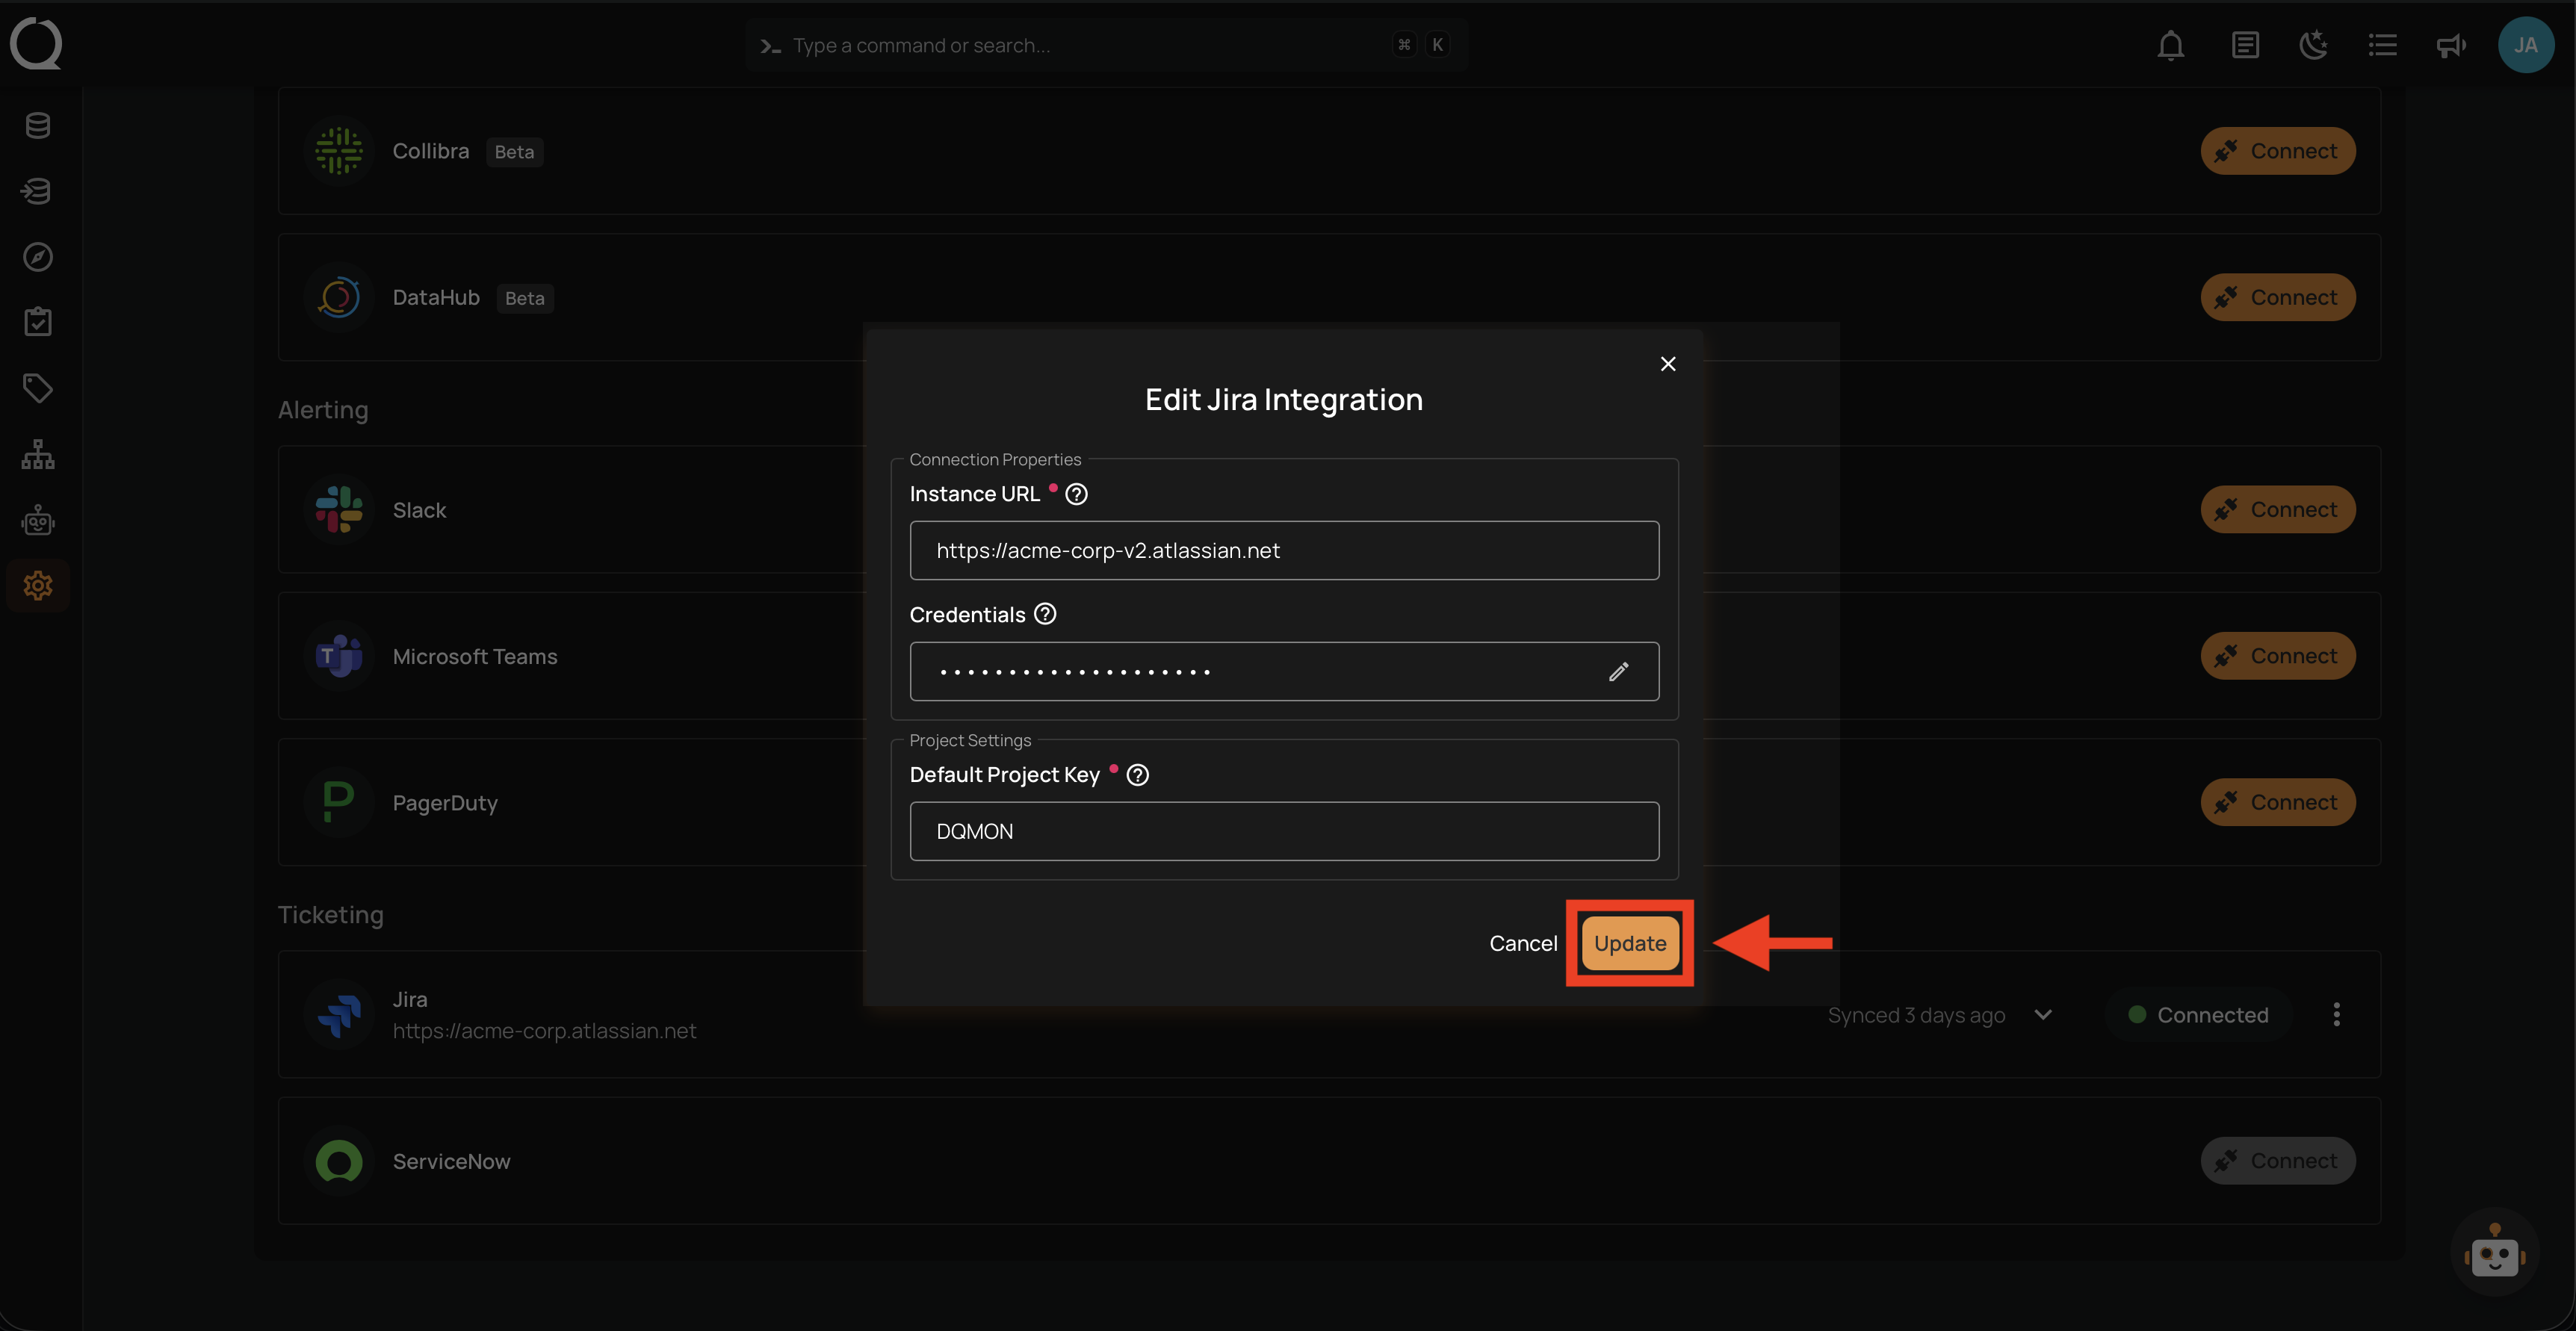Click the Jira URL acme-corp.atlassian.net text
The height and width of the screenshot is (1331, 2576).
pyautogui.click(x=544, y=1031)
